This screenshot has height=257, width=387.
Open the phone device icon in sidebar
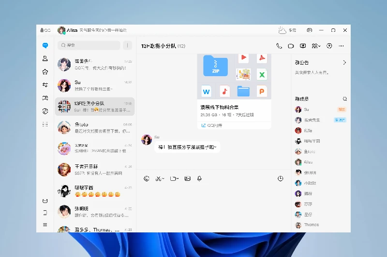click(45, 213)
